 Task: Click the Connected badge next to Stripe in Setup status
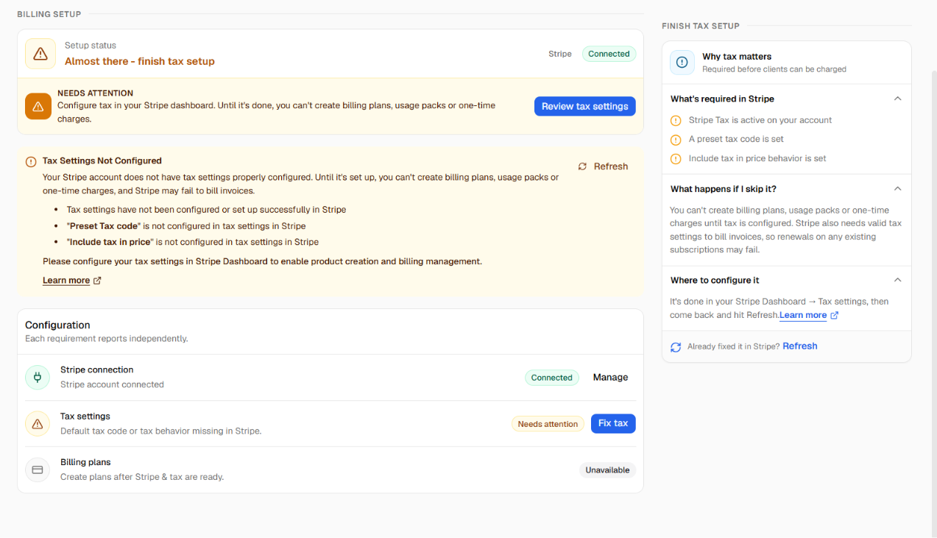[609, 54]
